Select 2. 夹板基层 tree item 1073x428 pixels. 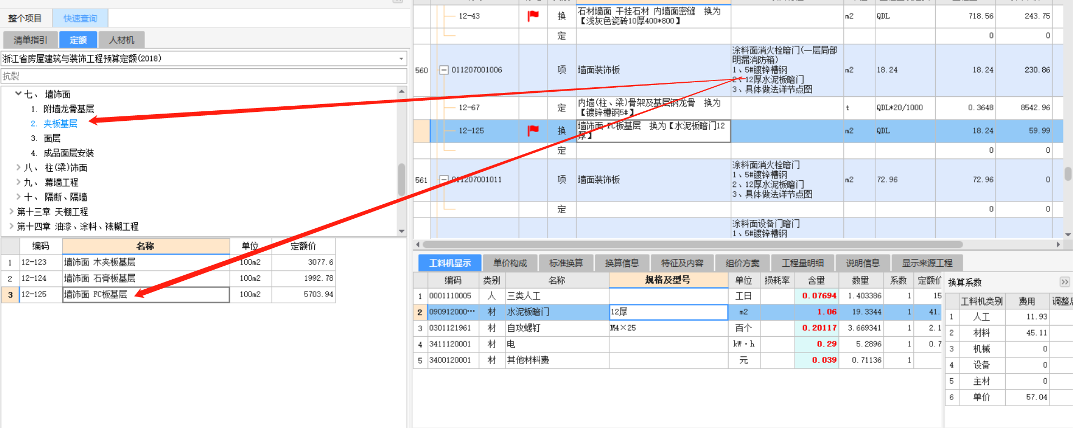click(54, 123)
